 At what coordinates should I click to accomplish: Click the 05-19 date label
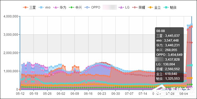pyautogui.click(x=33, y=94)
